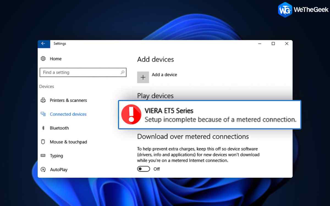This screenshot has height=206, width=330.
Task: Click the Mouse & touchpad icon
Action: (43, 142)
